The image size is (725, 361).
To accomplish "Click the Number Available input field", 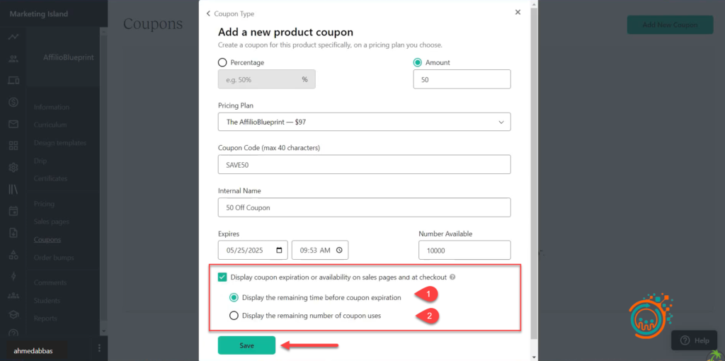I will pyautogui.click(x=464, y=250).
